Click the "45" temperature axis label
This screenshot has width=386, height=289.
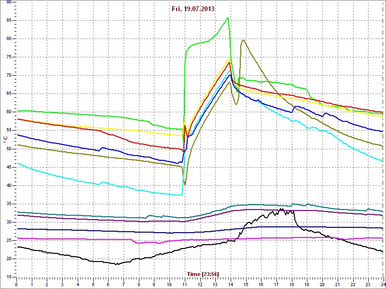9,167
